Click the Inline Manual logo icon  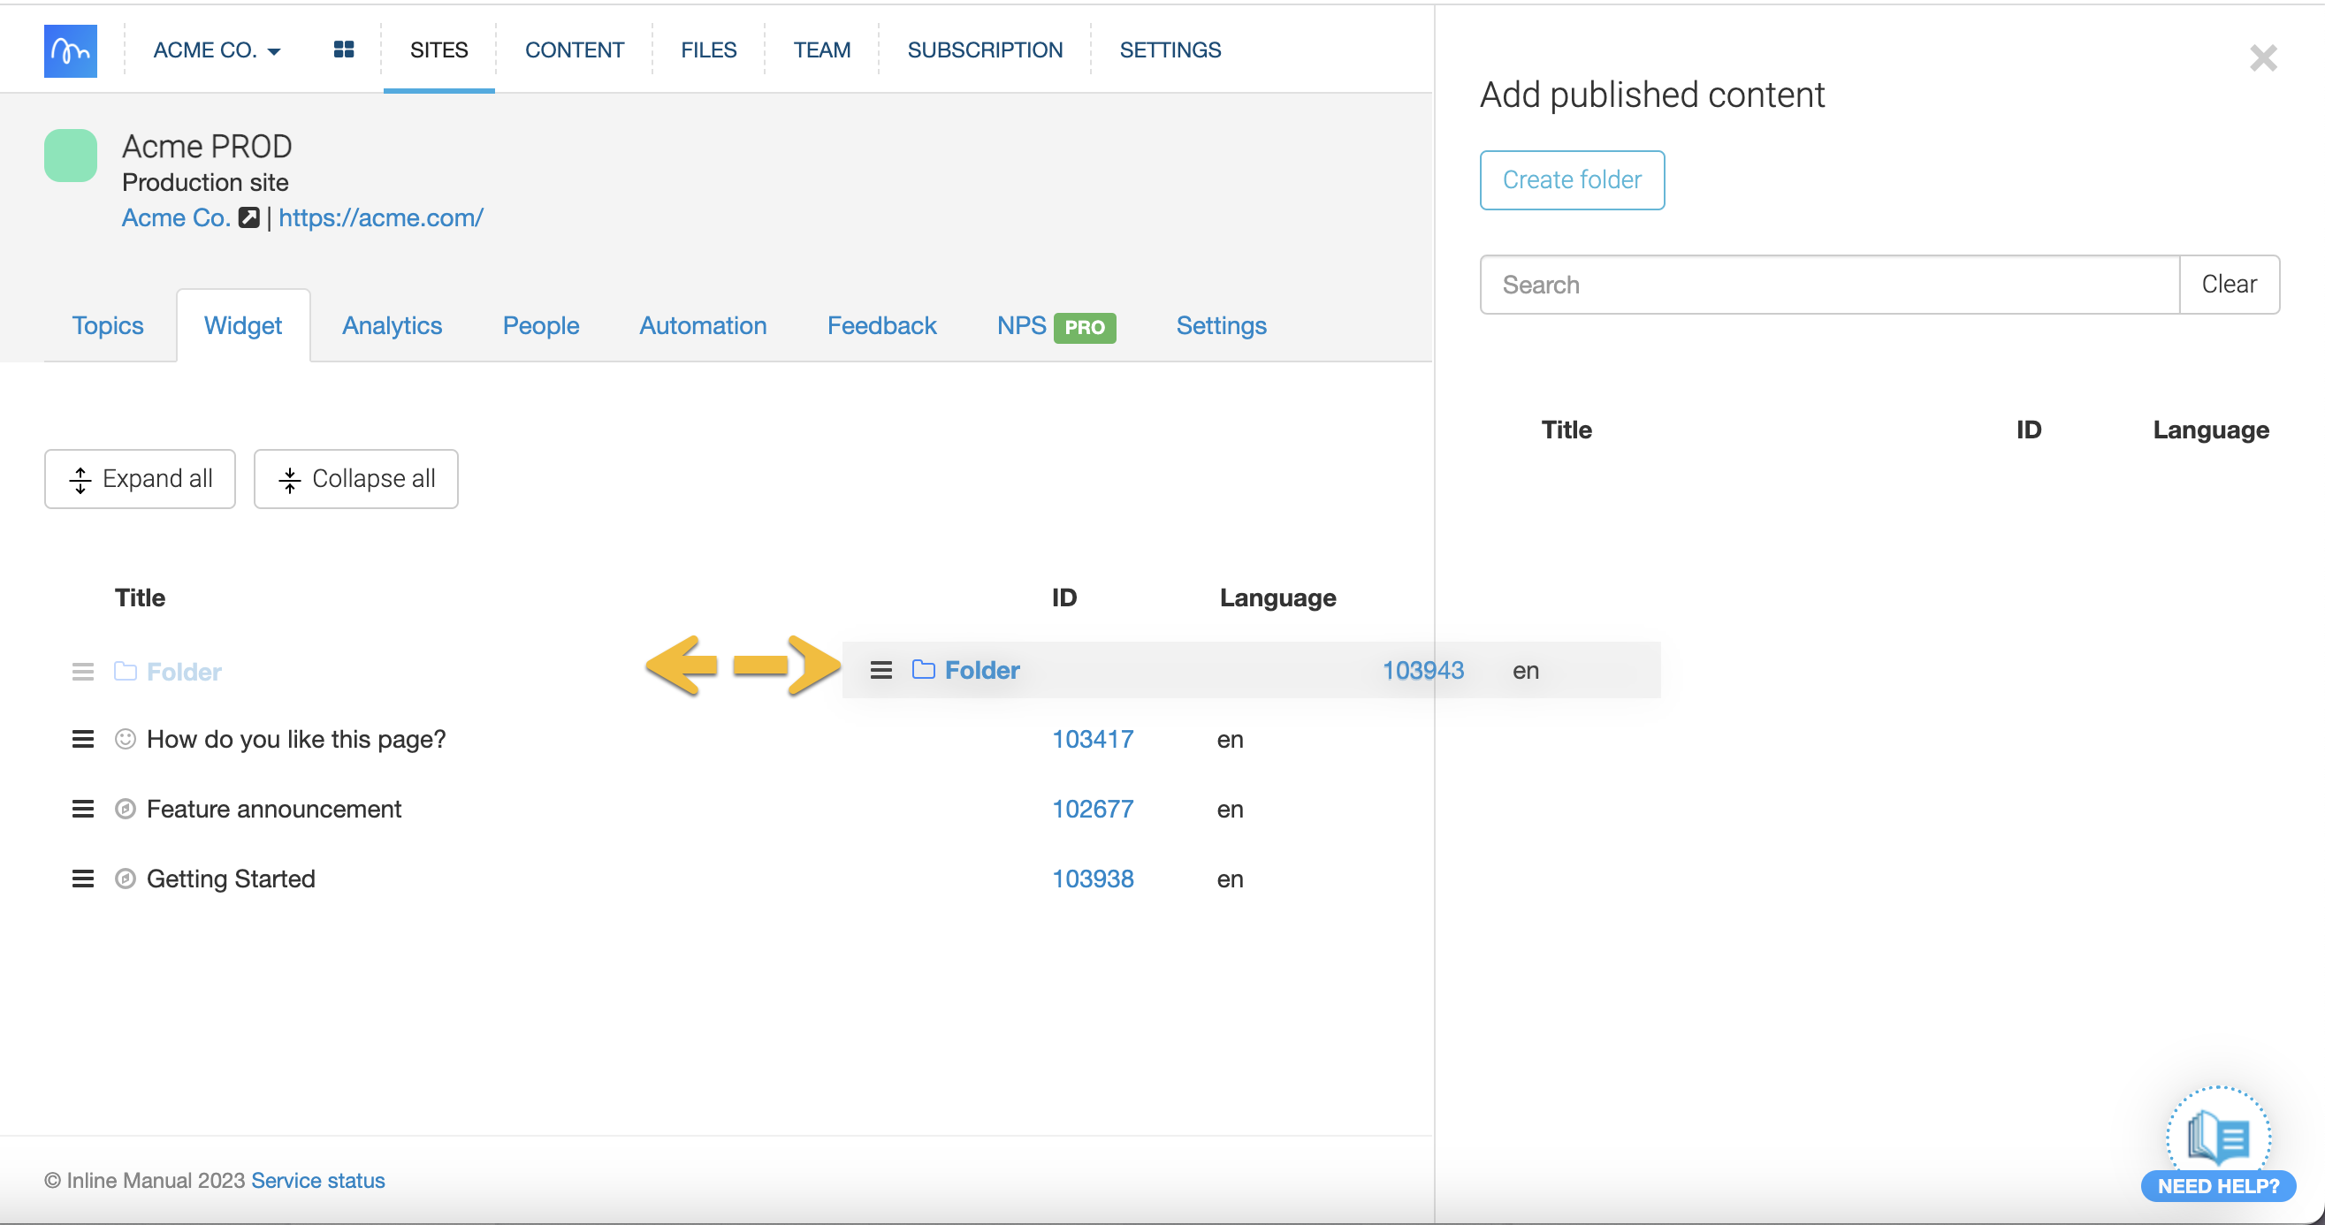(x=71, y=50)
